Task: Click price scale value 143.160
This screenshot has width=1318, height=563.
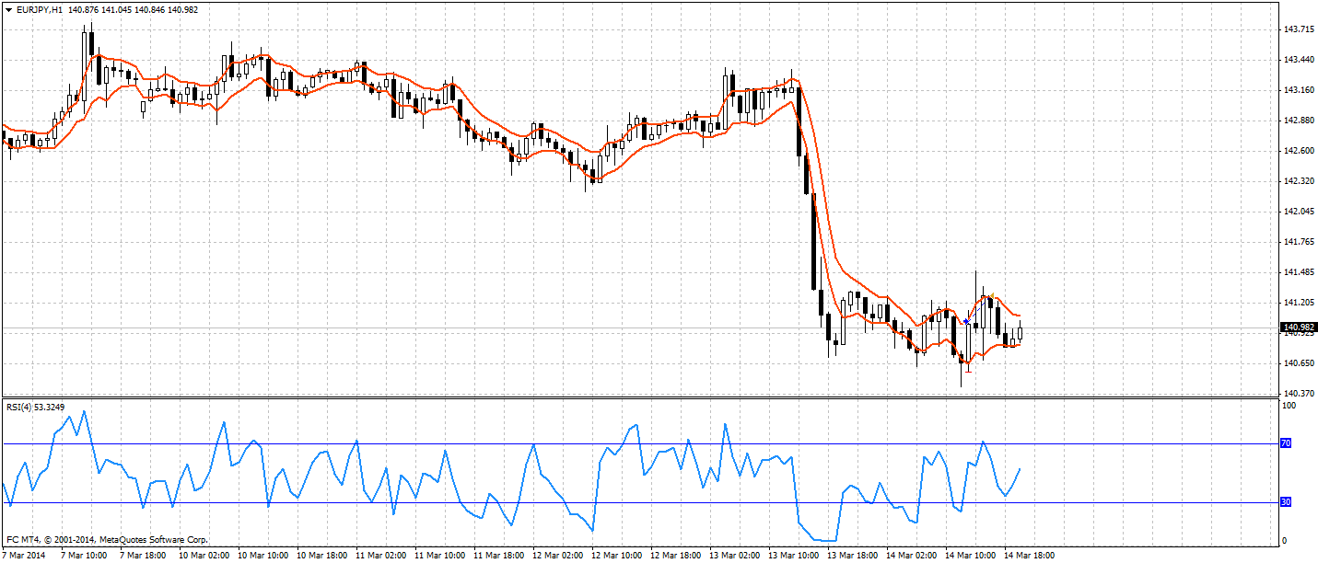Action: click(1298, 90)
